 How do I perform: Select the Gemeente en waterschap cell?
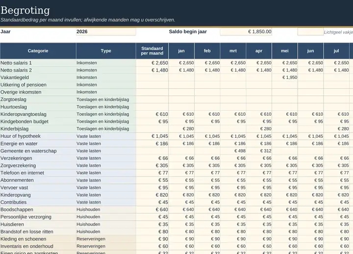point(38,151)
